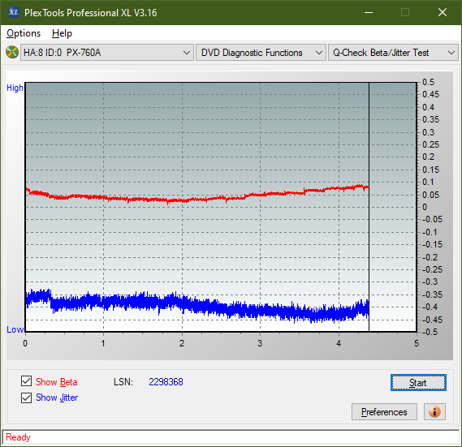Click the LSN value 2298368
The width and height of the screenshot is (462, 447).
click(166, 382)
